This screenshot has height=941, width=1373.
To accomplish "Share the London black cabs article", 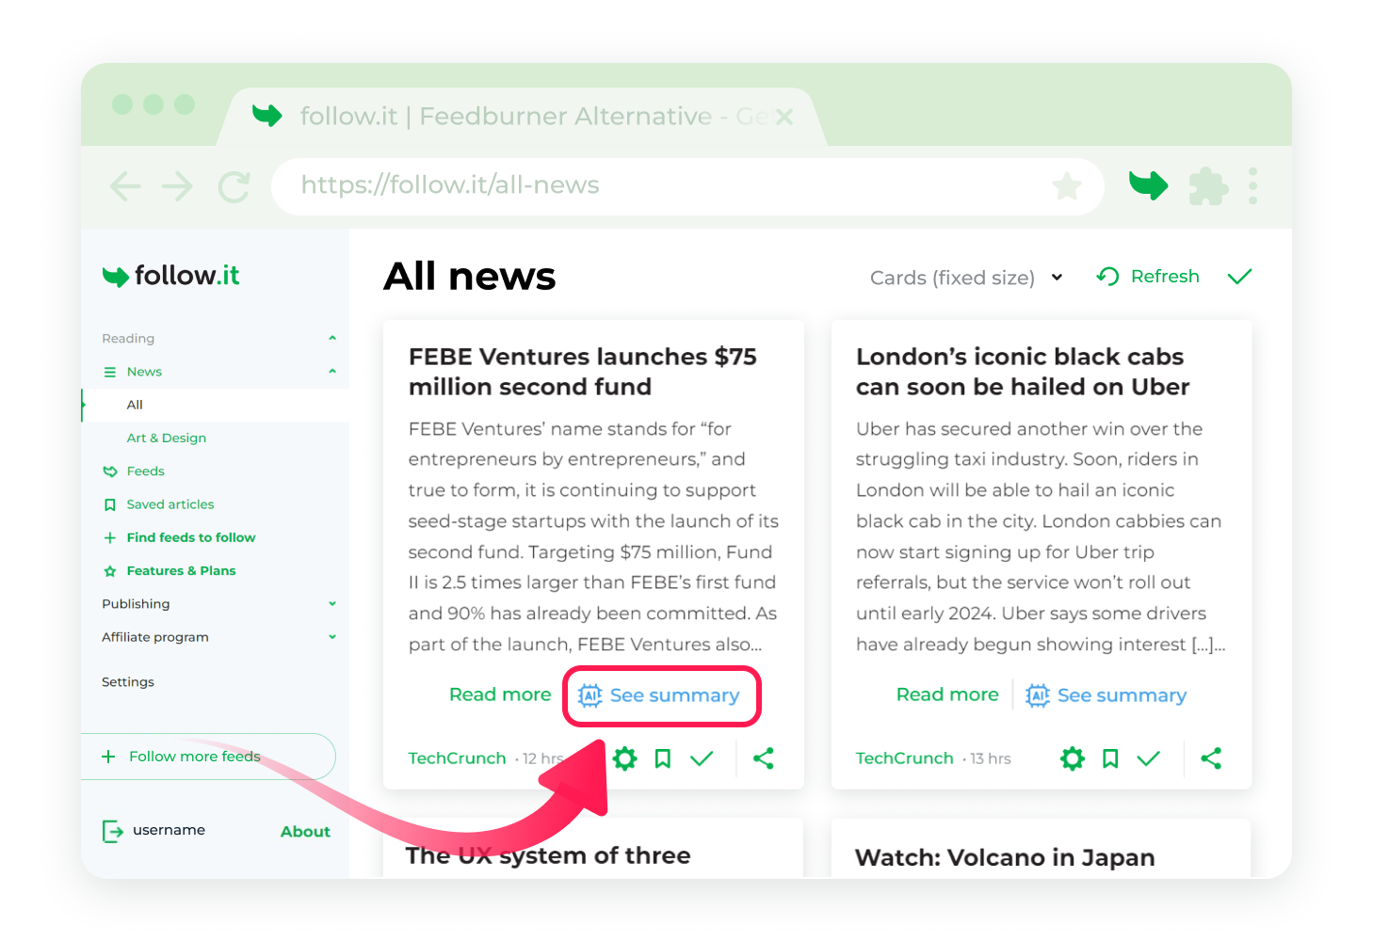I will coord(1211,758).
